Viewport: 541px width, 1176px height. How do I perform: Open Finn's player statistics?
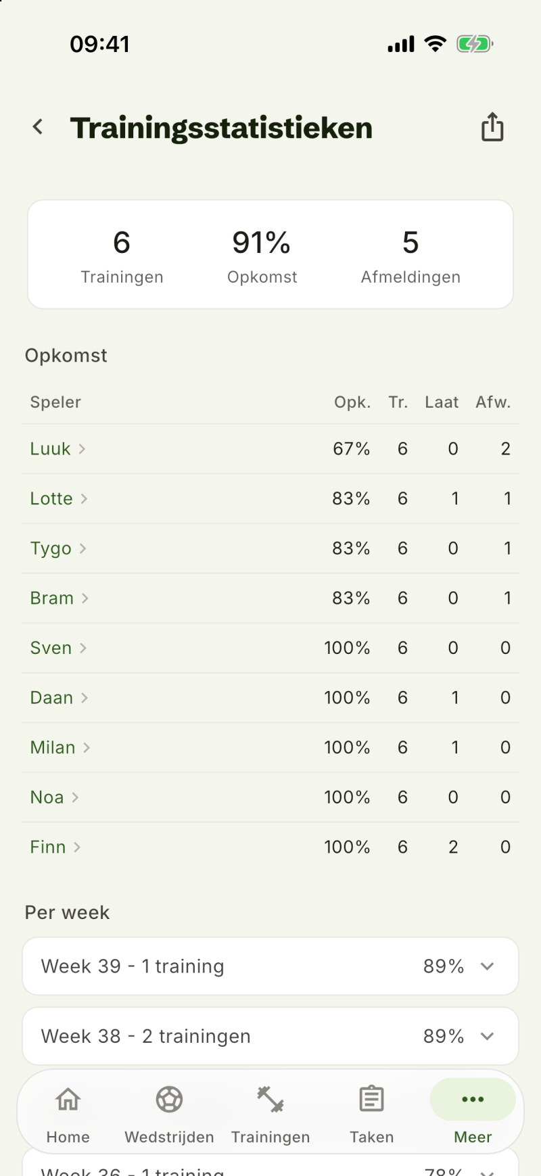(x=270, y=847)
